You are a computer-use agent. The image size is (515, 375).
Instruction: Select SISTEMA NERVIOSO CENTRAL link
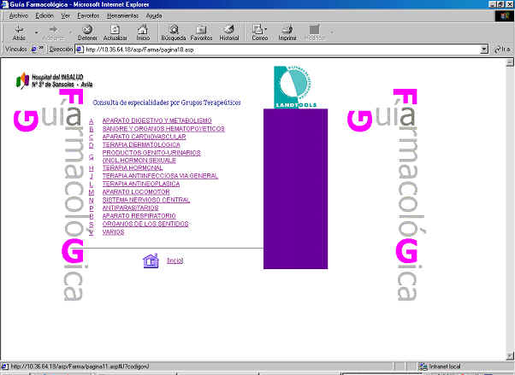tap(146, 200)
